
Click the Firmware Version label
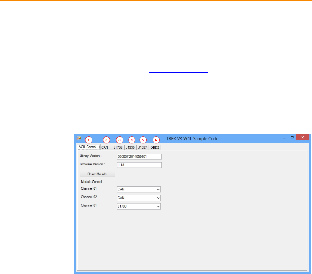[92, 164]
